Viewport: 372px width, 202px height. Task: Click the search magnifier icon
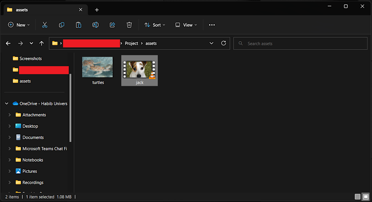point(241,44)
